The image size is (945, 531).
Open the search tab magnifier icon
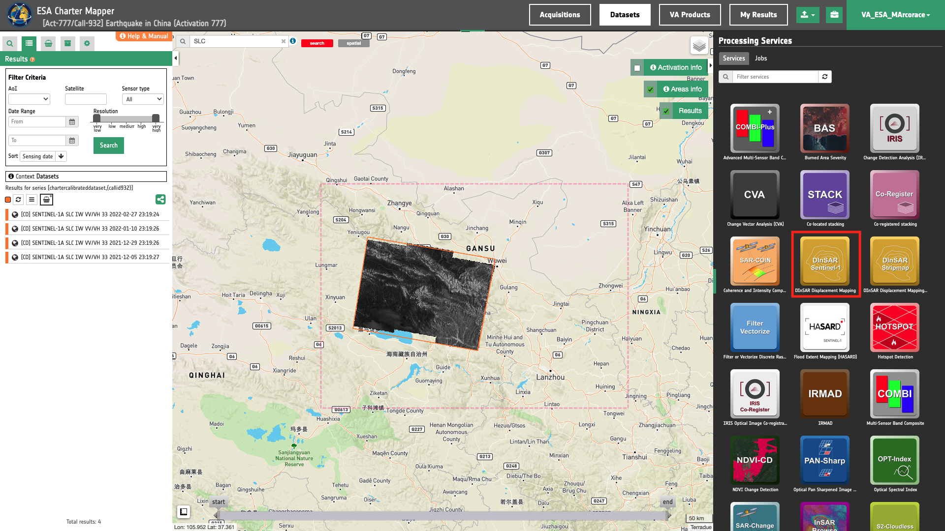coord(10,43)
